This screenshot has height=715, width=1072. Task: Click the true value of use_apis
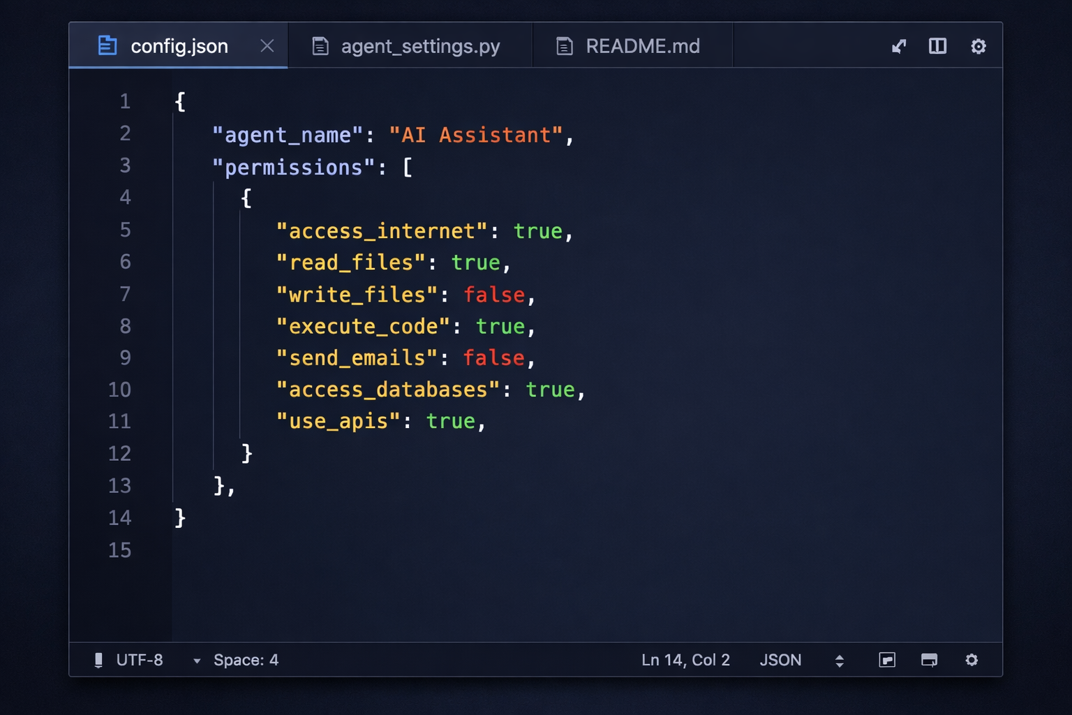point(451,421)
